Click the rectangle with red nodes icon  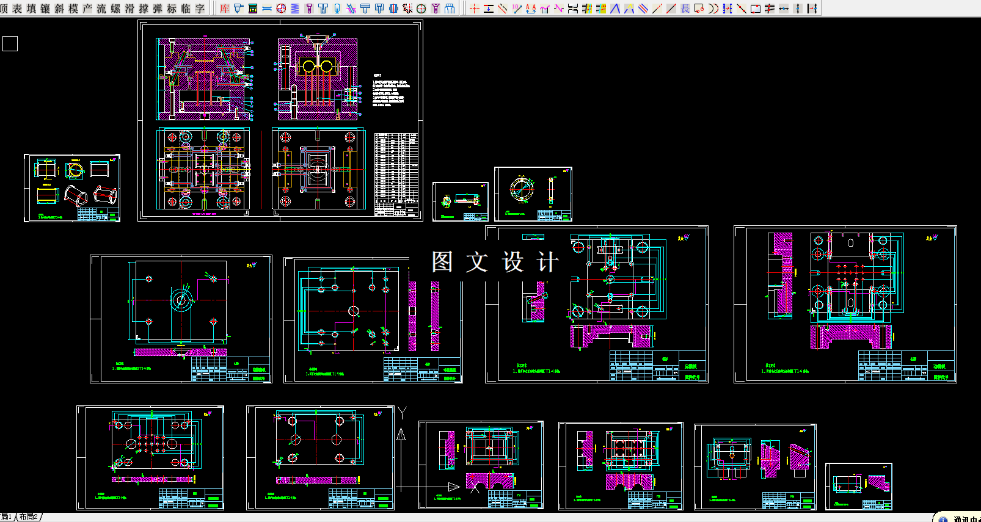(x=756, y=9)
